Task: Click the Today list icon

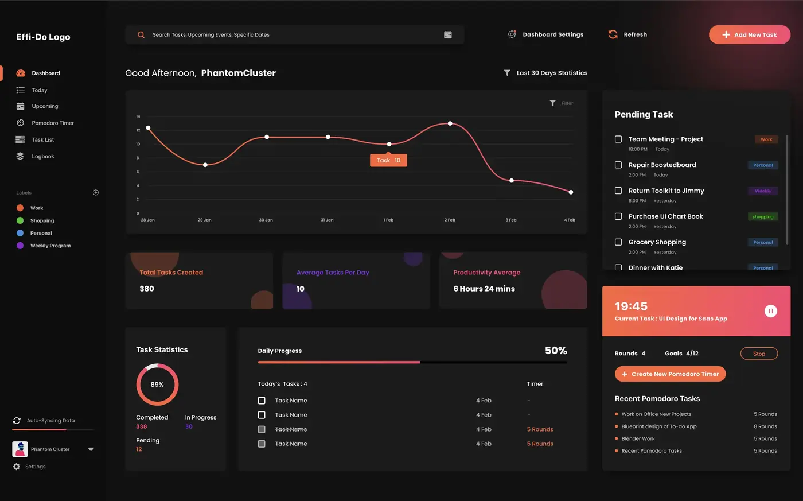Action: [21, 90]
